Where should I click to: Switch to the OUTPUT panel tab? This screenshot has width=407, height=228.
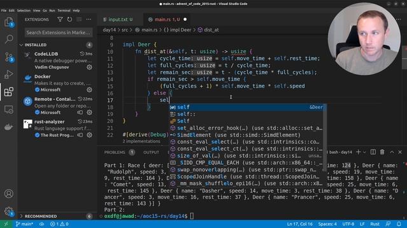pos(151,152)
